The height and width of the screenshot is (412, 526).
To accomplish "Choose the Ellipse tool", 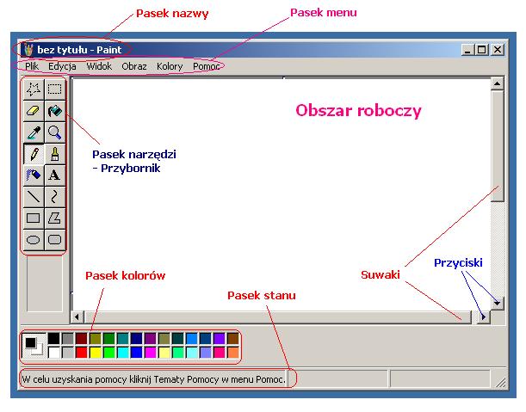I will (x=34, y=240).
